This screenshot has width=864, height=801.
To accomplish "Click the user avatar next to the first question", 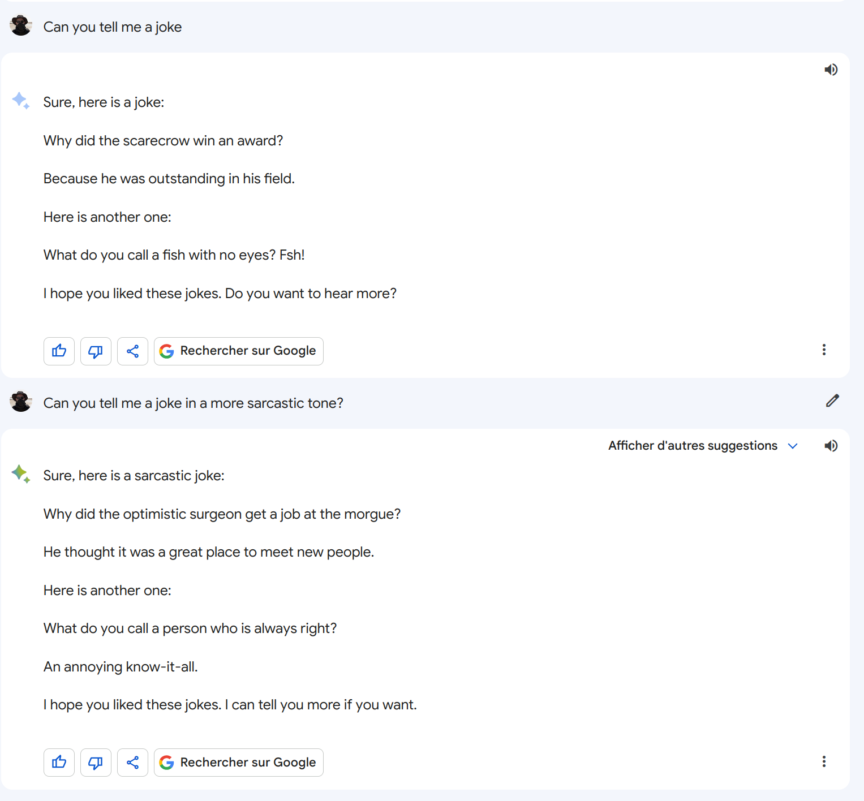I will tap(20, 25).
